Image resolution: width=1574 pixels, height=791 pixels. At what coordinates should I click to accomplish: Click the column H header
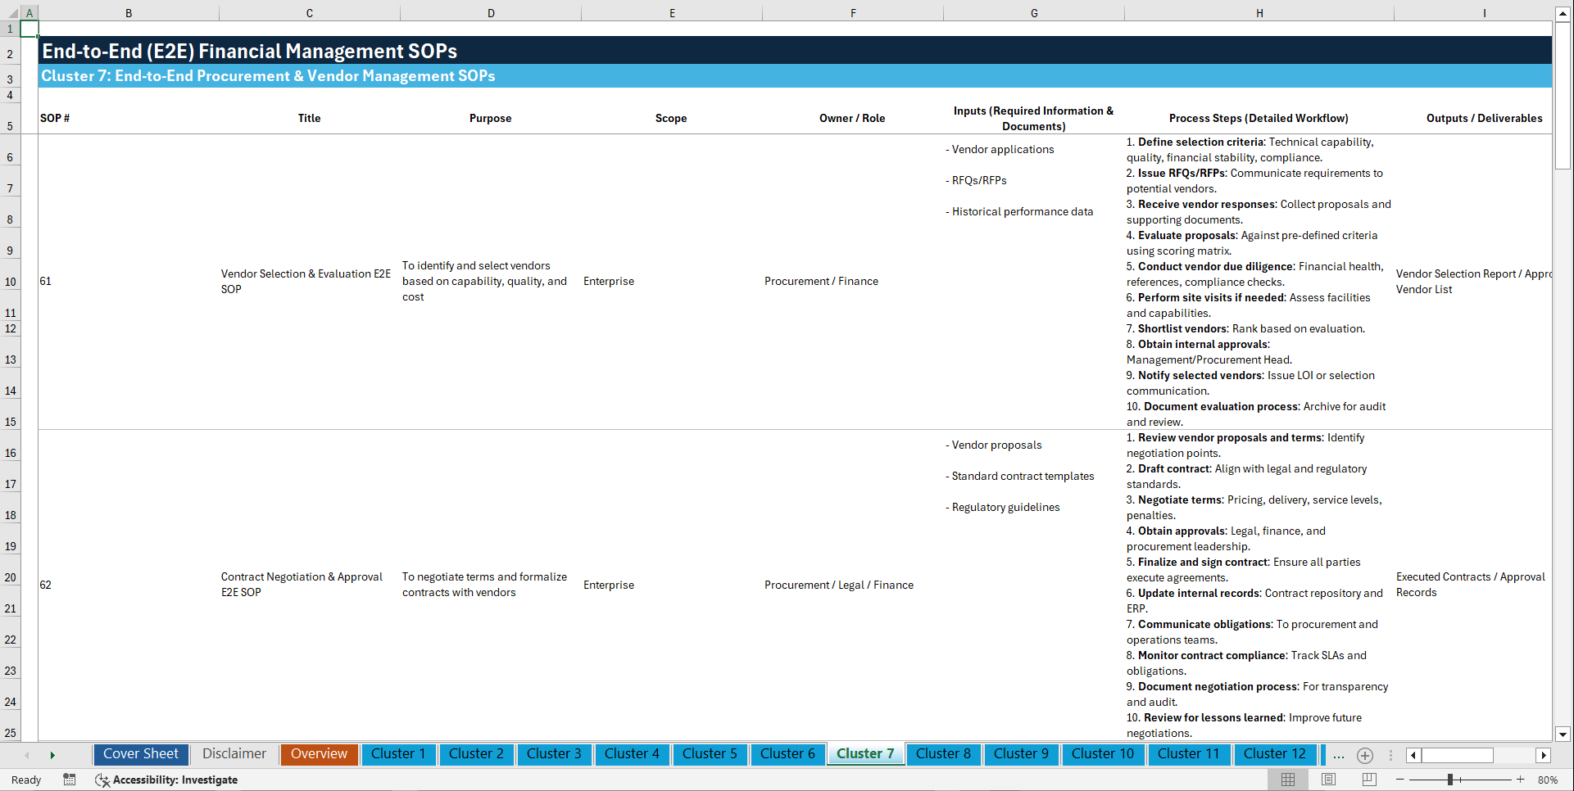[x=1259, y=12]
